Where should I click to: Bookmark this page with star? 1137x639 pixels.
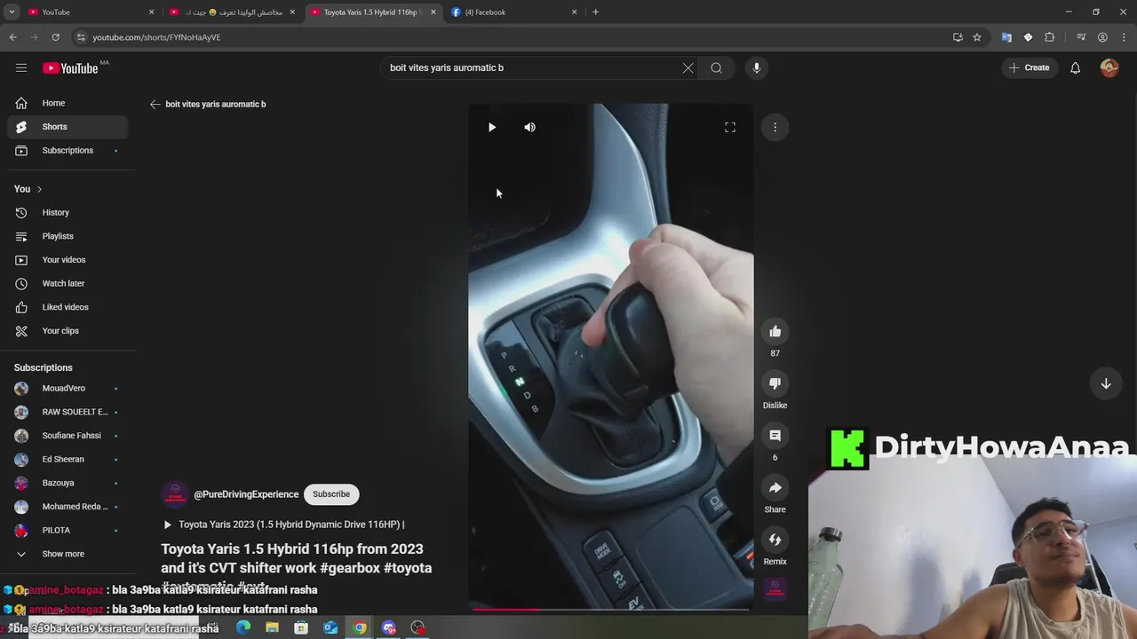tap(977, 37)
